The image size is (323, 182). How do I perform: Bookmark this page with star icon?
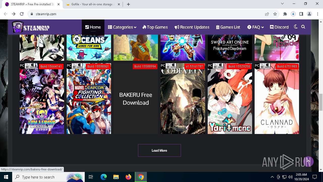tap(275, 14)
